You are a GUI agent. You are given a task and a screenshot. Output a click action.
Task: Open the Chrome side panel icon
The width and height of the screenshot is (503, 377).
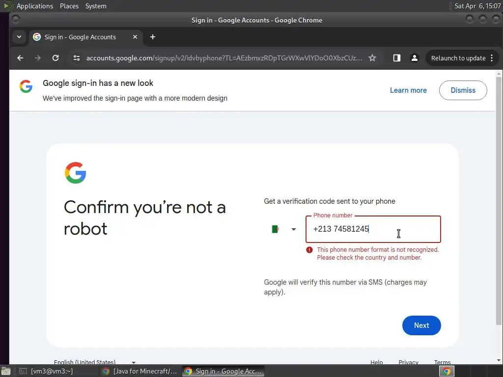click(x=397, y=58)
